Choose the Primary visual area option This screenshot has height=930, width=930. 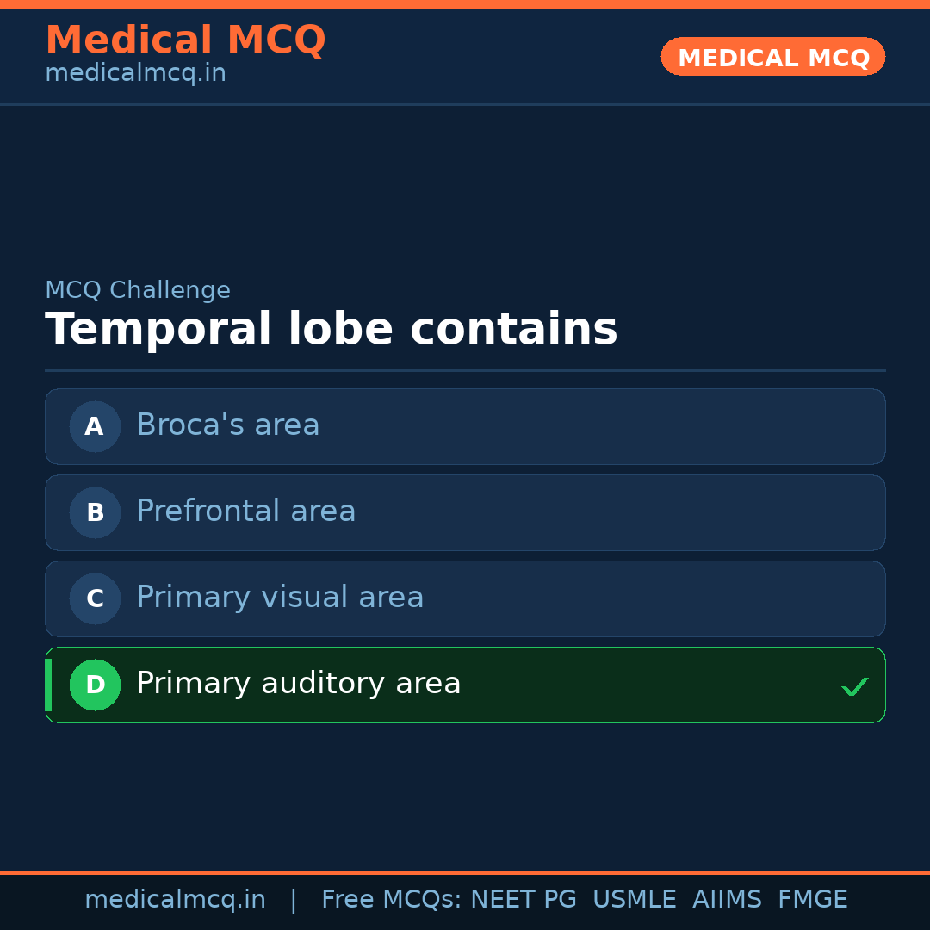coord(280,598)
